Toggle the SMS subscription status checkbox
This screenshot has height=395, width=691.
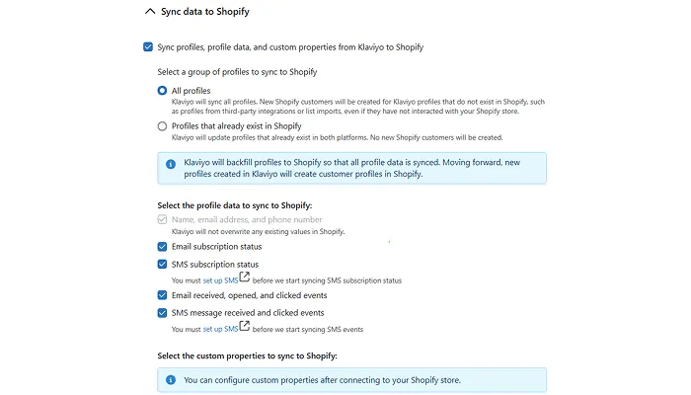pyautogui.click(x=163, y=265)
